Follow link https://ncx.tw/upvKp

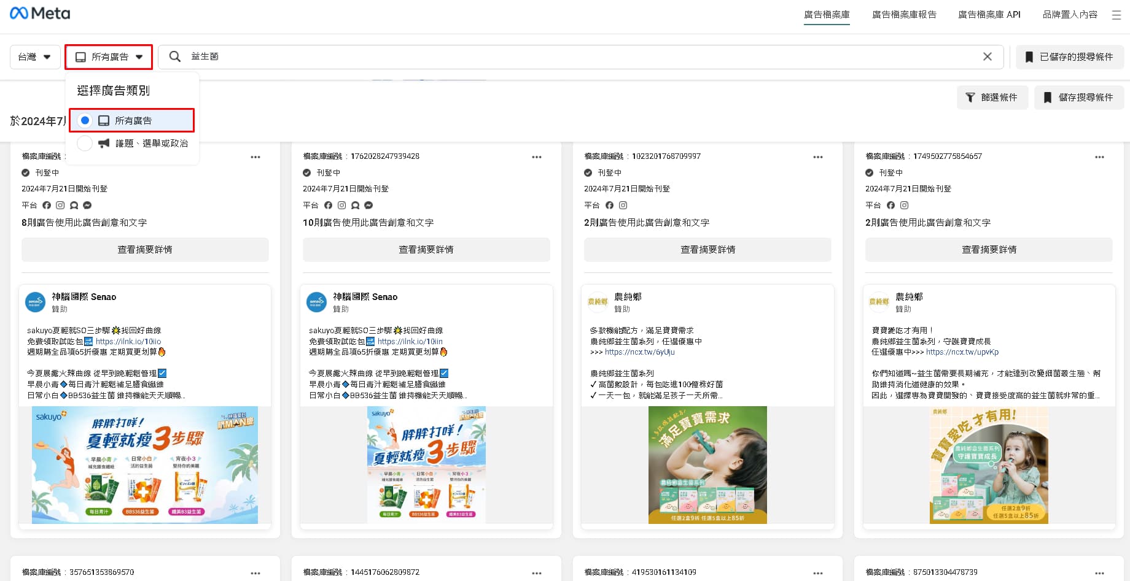click(962, 352)
